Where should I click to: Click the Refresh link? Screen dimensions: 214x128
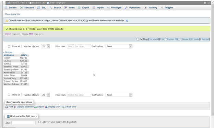coord(205,39)
